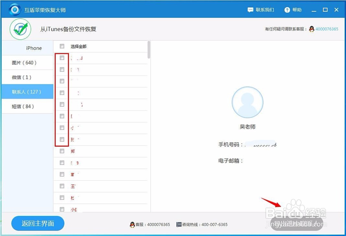Check the checkbox next to contact 王

(x=62, y=186)
